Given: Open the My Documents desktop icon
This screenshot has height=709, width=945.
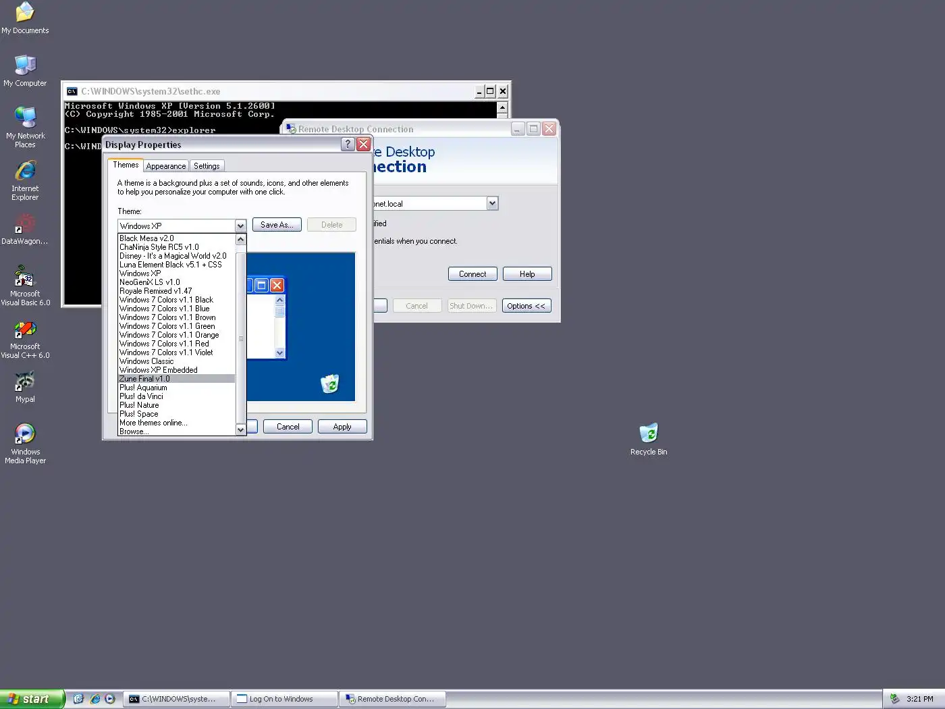Looking at the screenshot, I should click(25, 18).
